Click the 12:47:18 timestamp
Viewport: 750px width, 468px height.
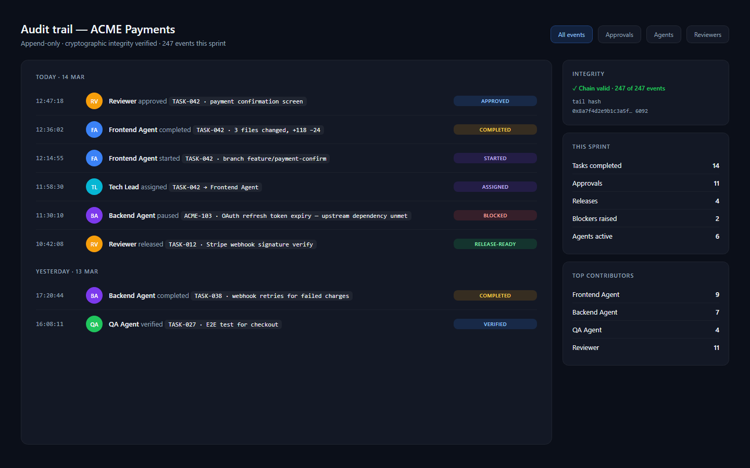49,101
